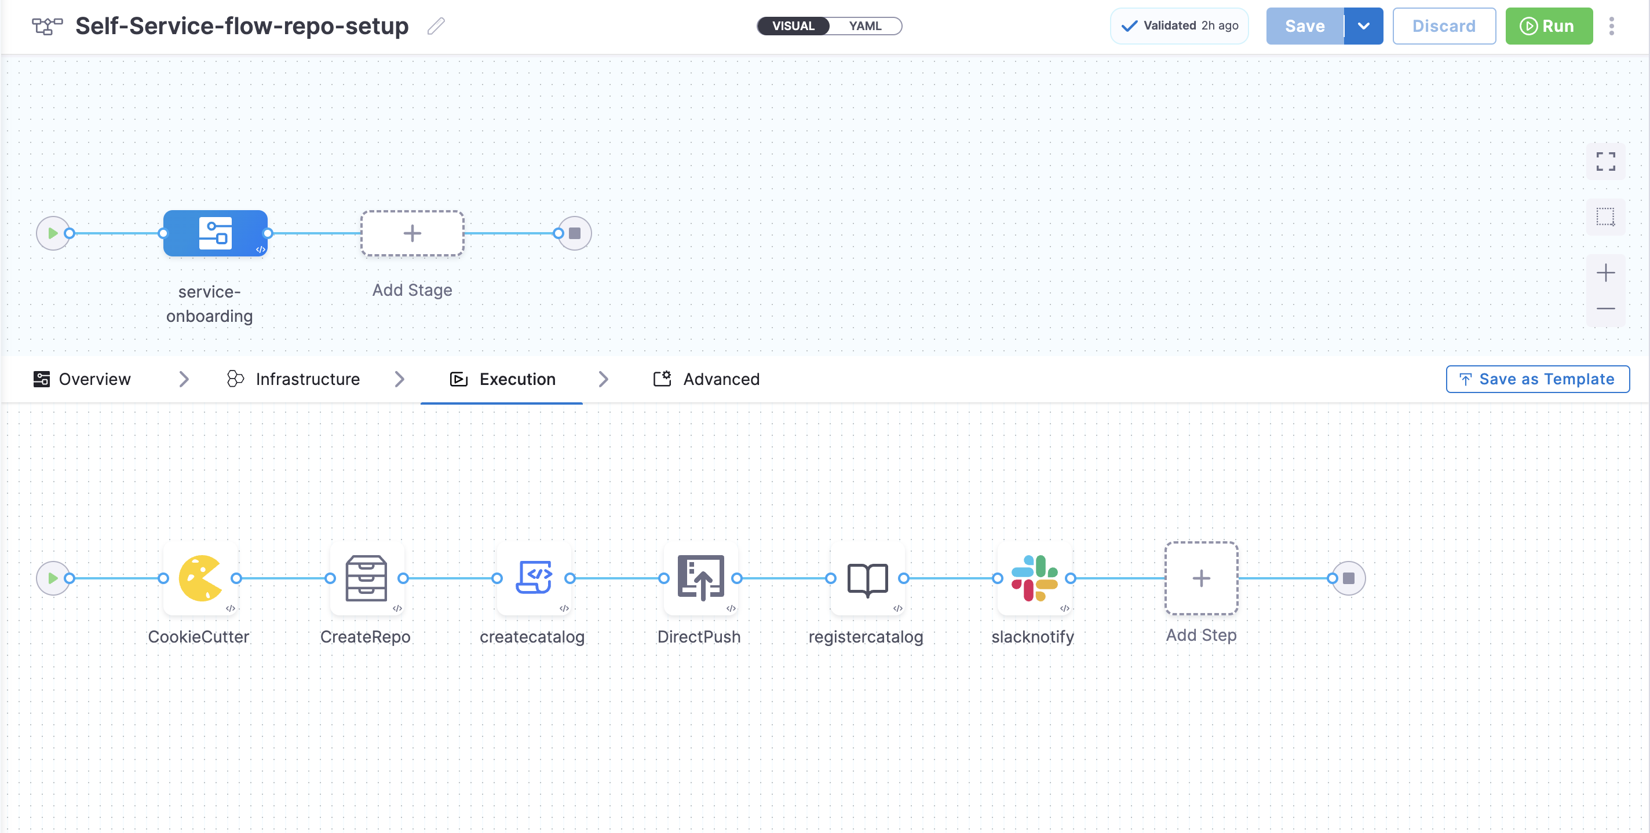Switch to VISUAL view

(x=793, y=26)
